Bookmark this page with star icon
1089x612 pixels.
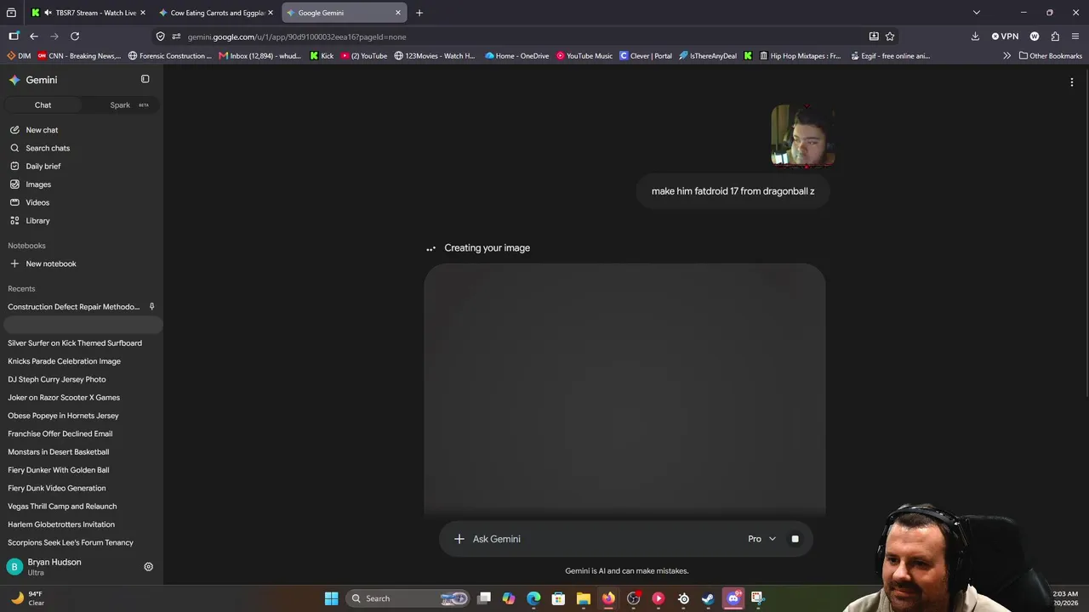tap(890, 37)
